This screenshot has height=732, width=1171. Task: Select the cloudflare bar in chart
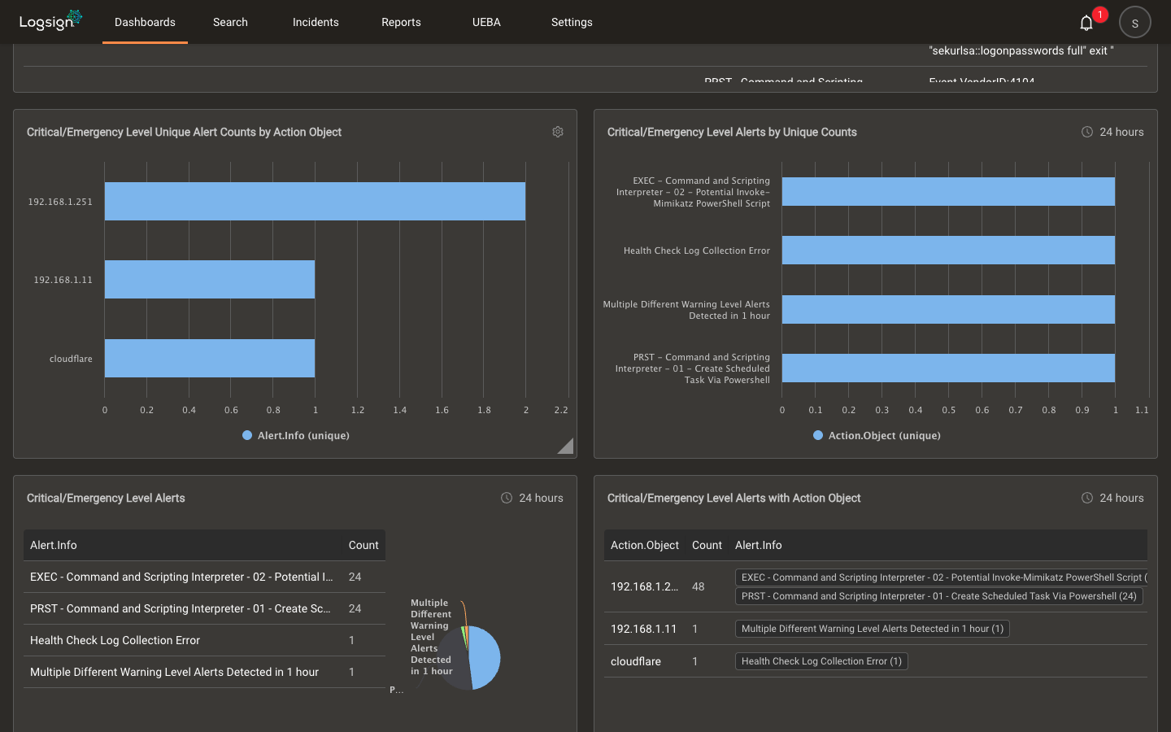[x=210, y=358]
